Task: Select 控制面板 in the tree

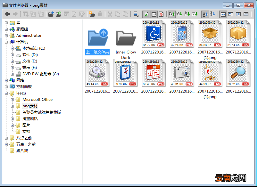Action: pos(24,87)
